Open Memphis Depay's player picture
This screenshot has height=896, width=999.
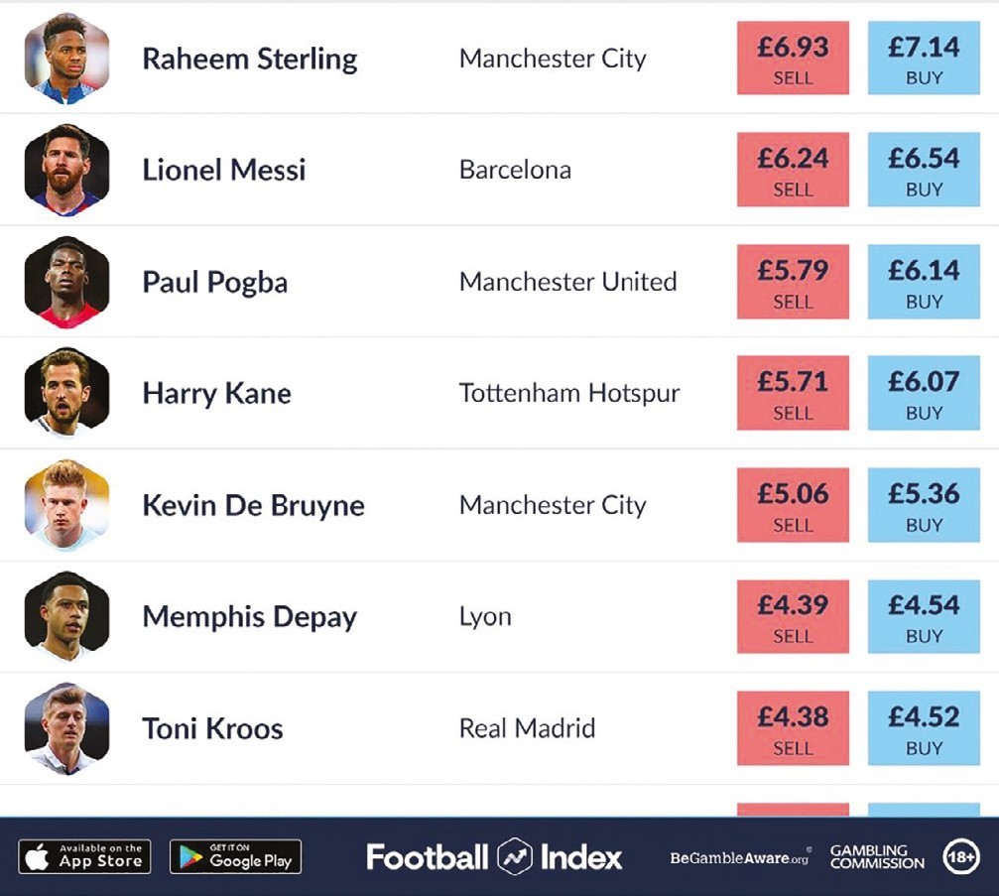click(66, 616)
